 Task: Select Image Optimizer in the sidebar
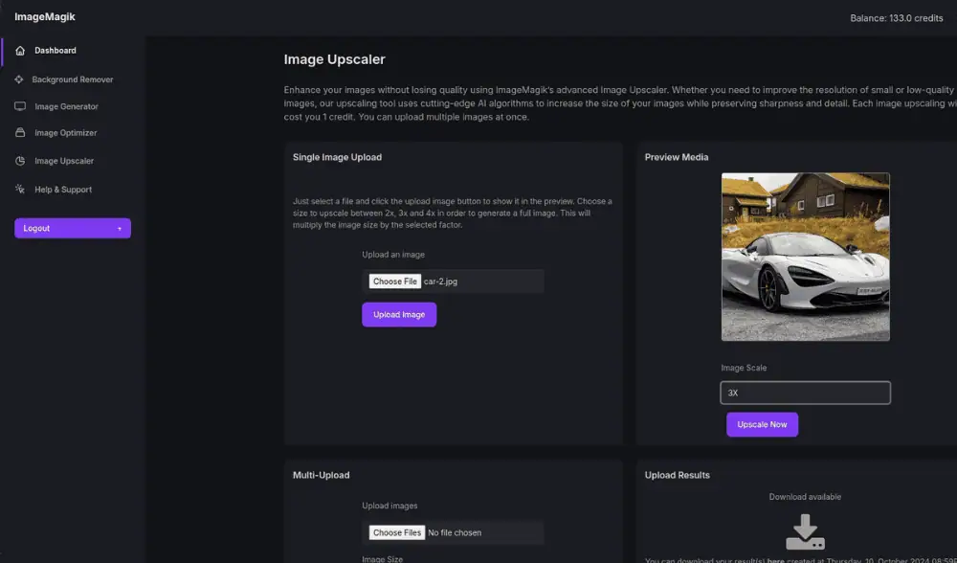[65, 133]
